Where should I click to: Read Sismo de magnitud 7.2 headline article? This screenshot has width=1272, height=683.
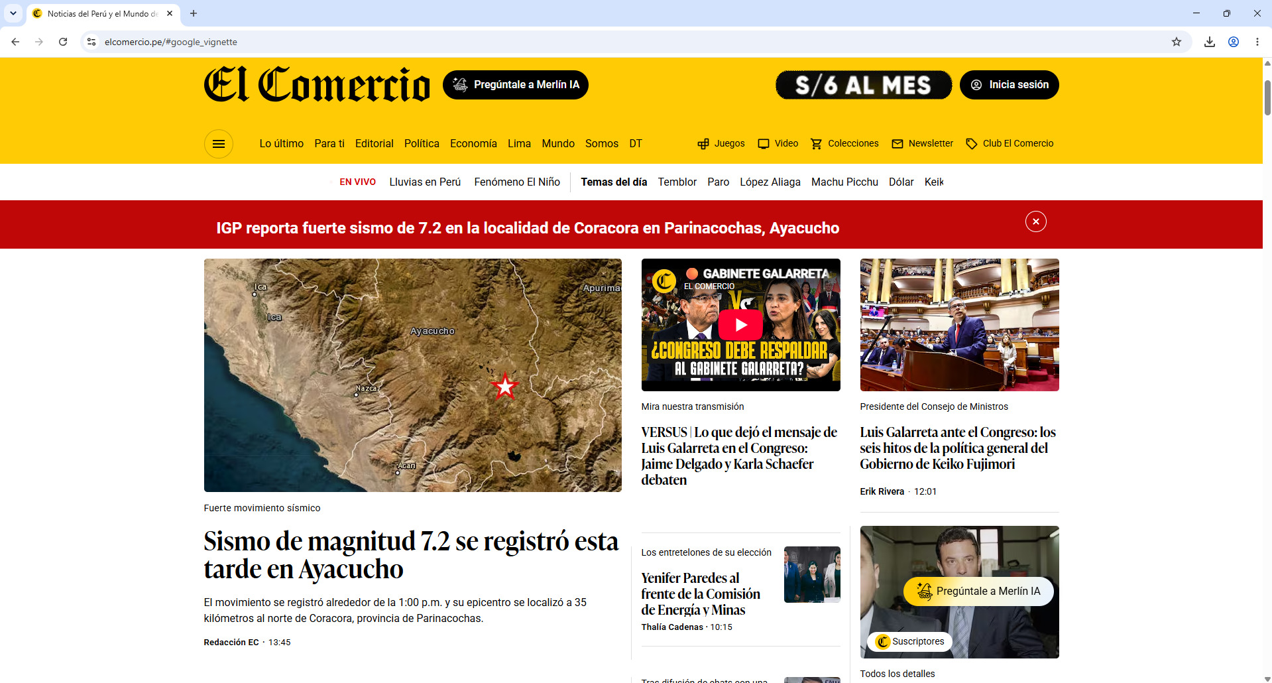coord(411,555)
